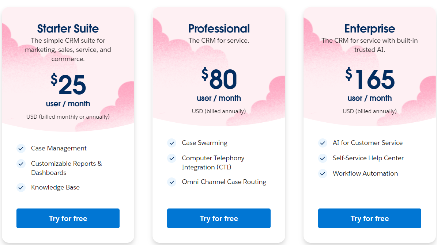Click the checkmark icon beside Knowledge Base

[x=21, y=187]
